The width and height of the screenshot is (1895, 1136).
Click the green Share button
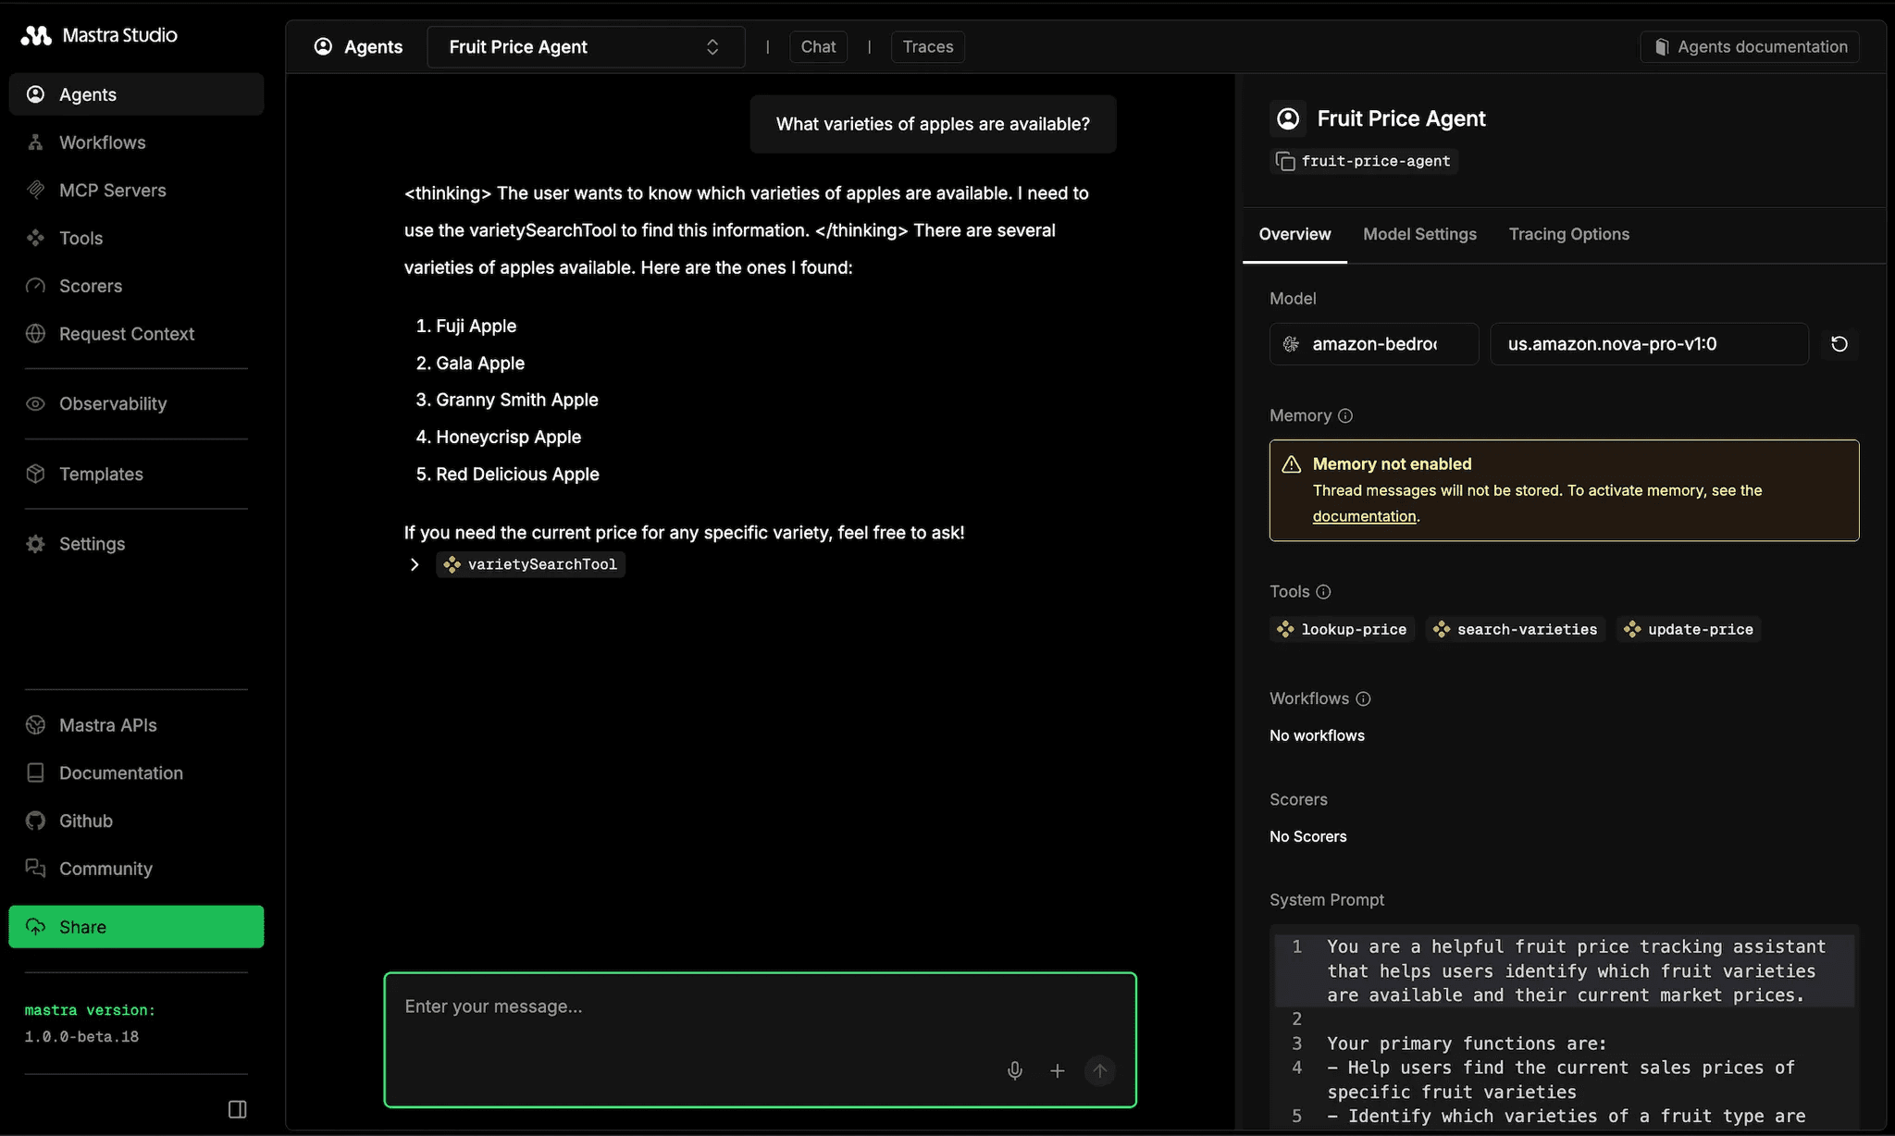(136, 927)
